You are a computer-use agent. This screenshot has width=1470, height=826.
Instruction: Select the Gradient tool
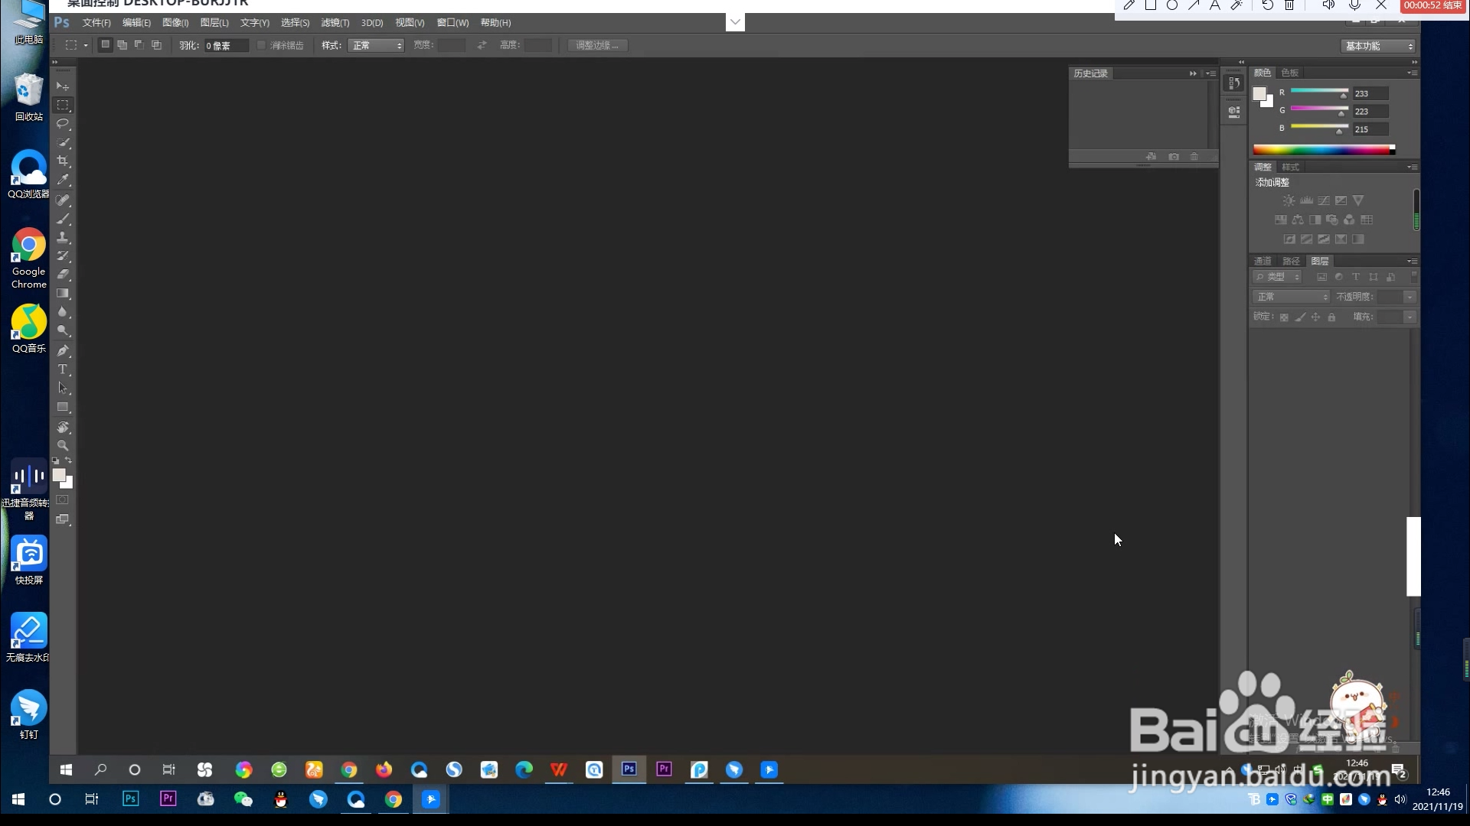tap(63, 294)
